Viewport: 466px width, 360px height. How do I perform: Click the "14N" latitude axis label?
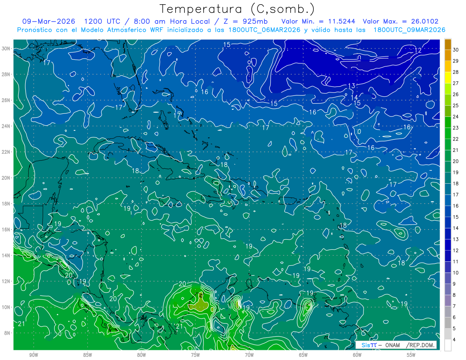6,255
